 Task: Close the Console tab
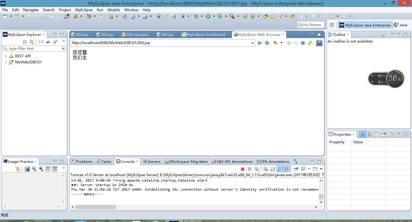[137, 162]
